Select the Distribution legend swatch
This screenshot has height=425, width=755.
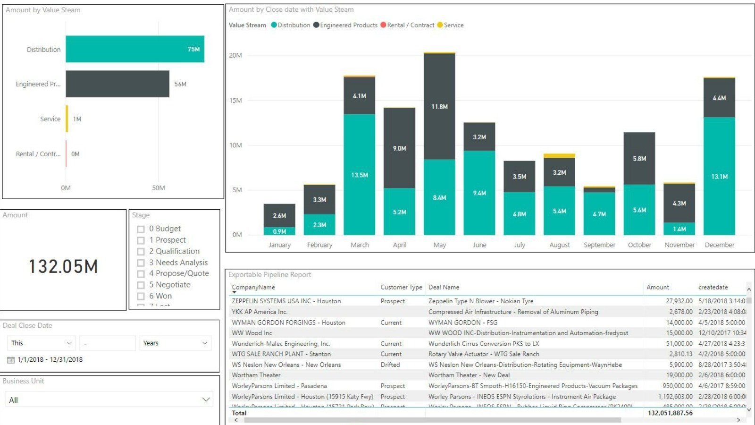click(x=273, y=25)
